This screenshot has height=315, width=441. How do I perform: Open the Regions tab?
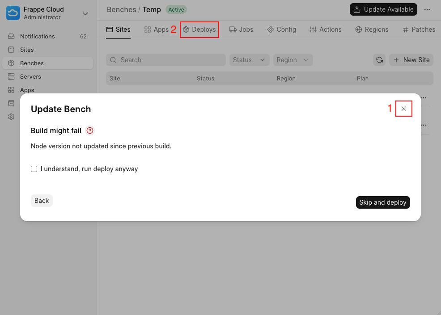point(372,29)
